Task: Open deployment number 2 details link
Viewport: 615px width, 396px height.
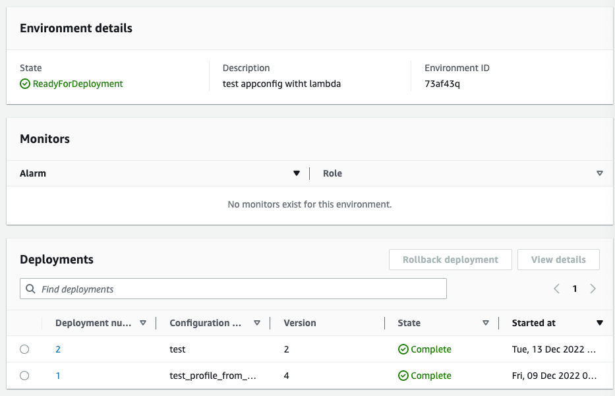Action: pyautogui.click(x=57, y=349)
